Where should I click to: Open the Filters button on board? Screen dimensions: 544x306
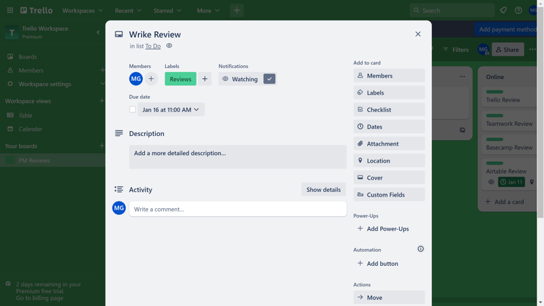click(456, 50)
